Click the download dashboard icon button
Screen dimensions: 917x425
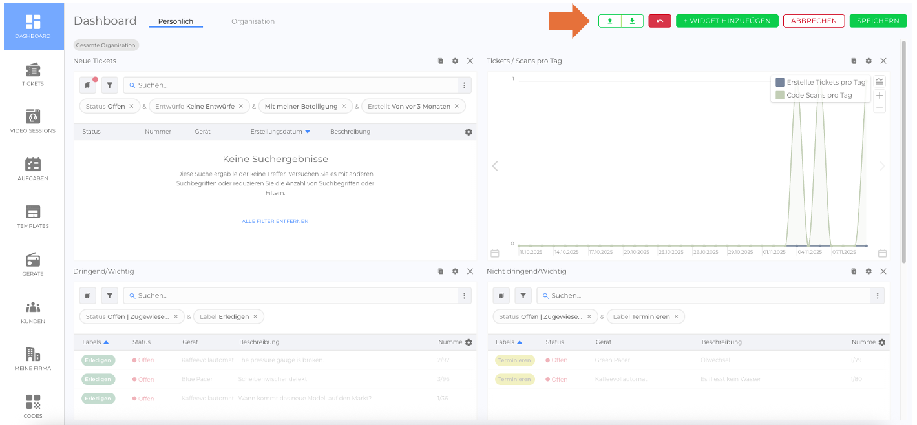coord(632,21)
